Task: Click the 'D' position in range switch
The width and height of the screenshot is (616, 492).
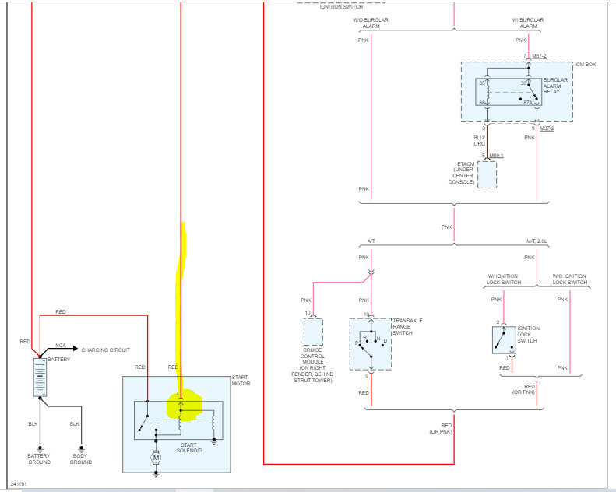Action: (x=385, y=340)
